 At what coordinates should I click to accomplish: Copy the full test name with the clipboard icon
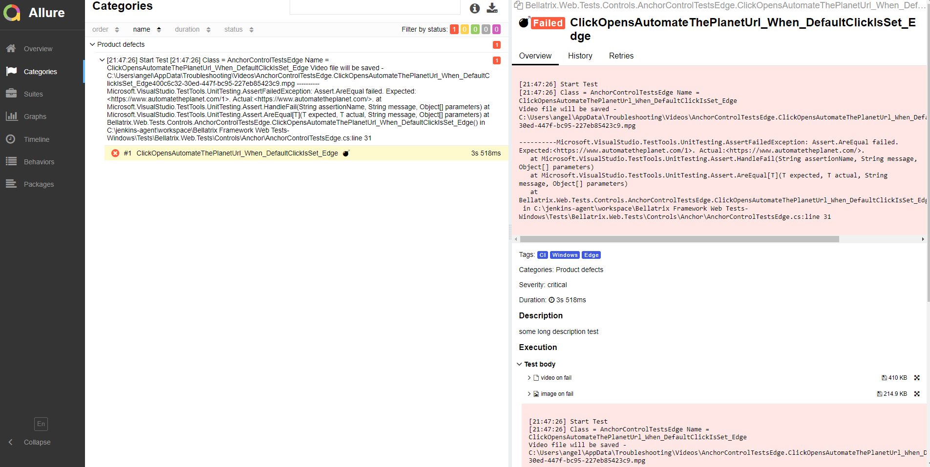click(518, 5)
